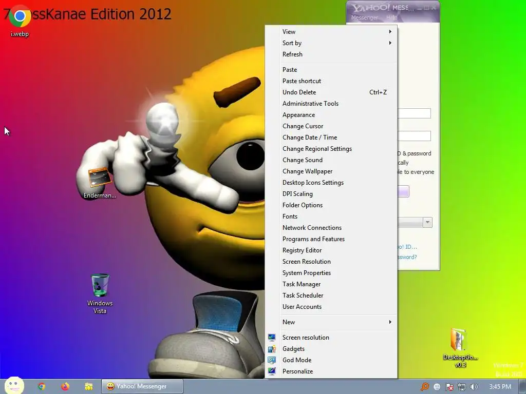Open the network tray icon
The image size is (526, 394).
(x=462, y=387)
